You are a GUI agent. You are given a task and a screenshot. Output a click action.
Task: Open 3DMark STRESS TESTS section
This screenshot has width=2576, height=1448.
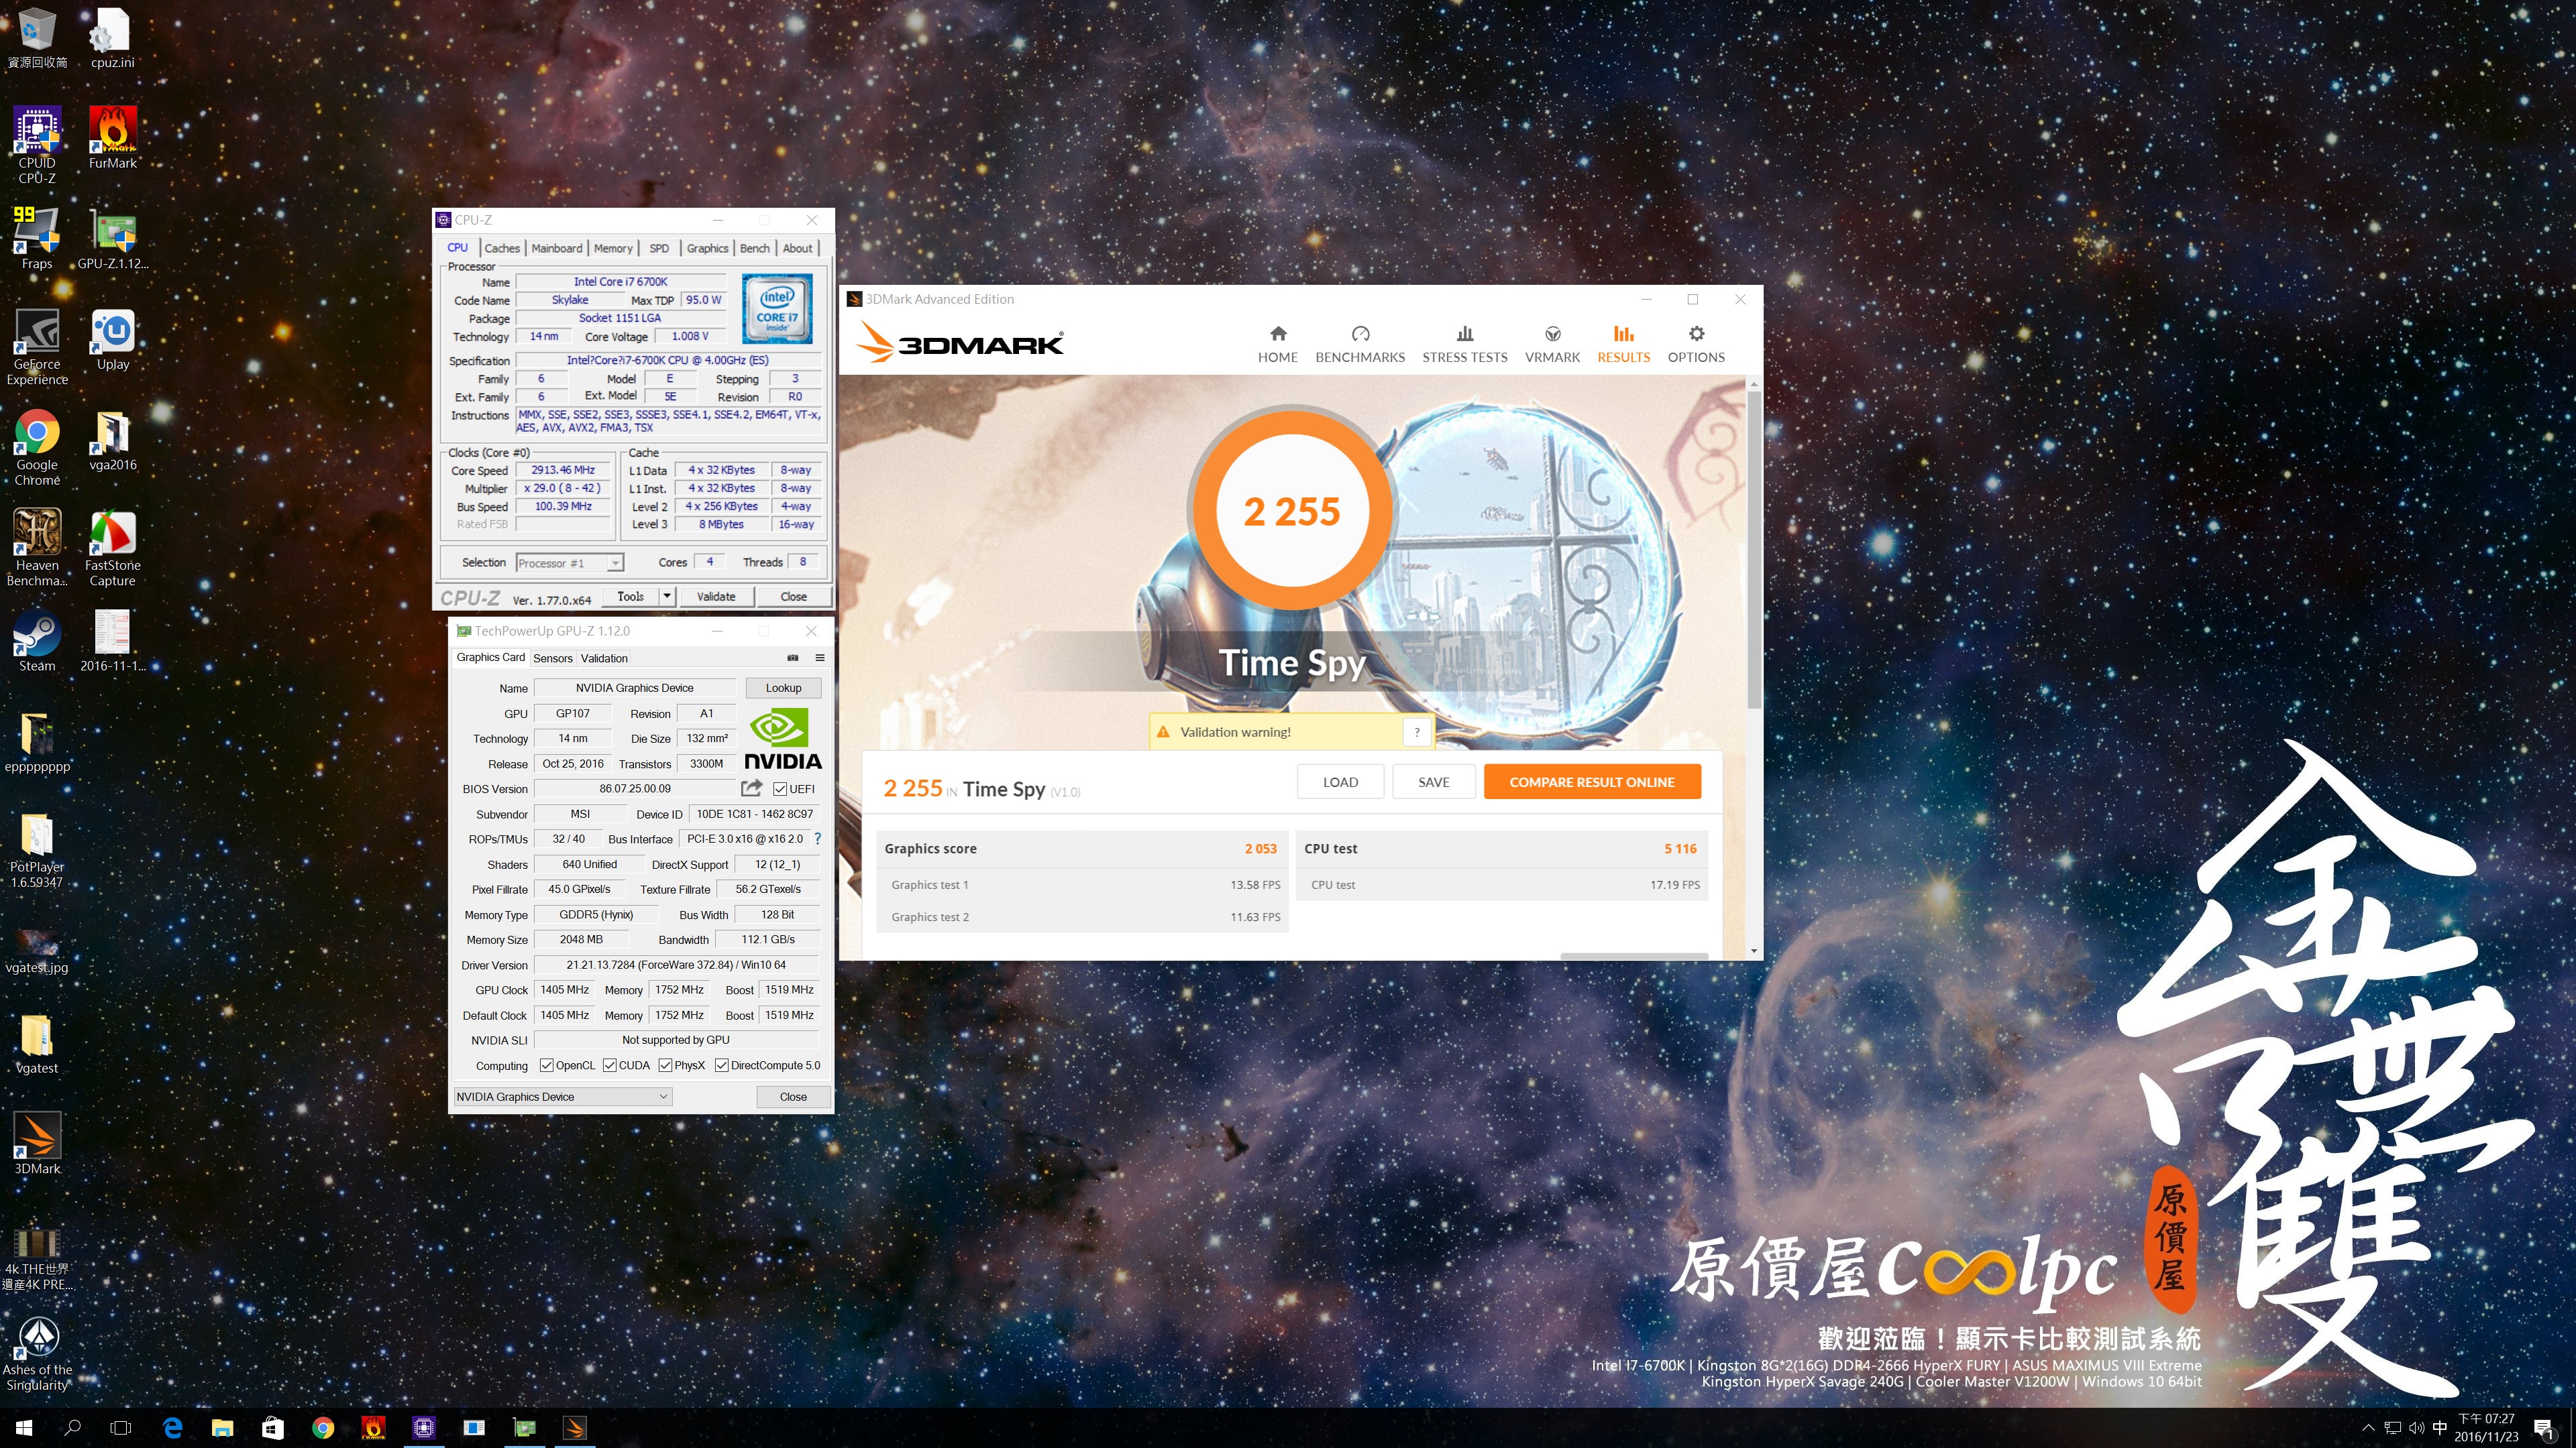pos(1464,344)
